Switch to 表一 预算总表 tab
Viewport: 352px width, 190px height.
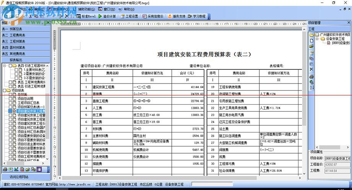point(26,29)
